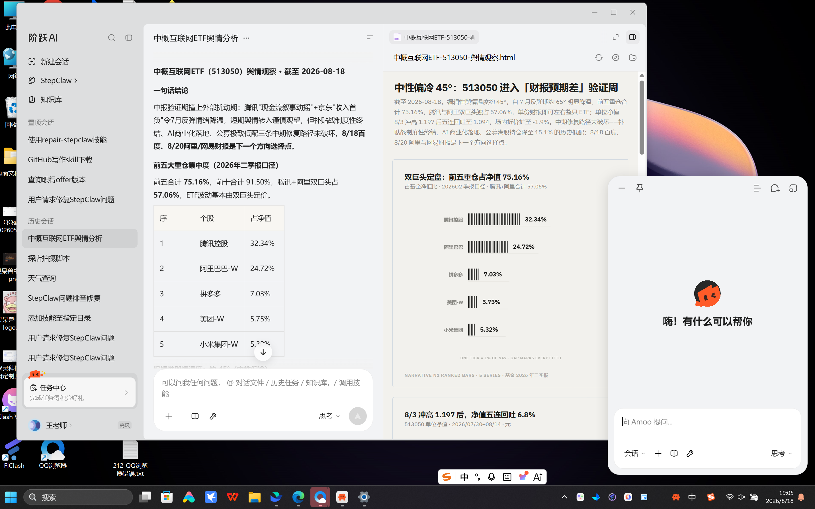
Task: Open search in 阶跃AI sidebar
Action: pyautogui.click(x=111, y=38)
